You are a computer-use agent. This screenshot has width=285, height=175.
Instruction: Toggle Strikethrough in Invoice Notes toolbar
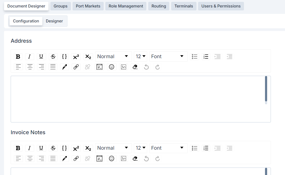tap(53, 148)
